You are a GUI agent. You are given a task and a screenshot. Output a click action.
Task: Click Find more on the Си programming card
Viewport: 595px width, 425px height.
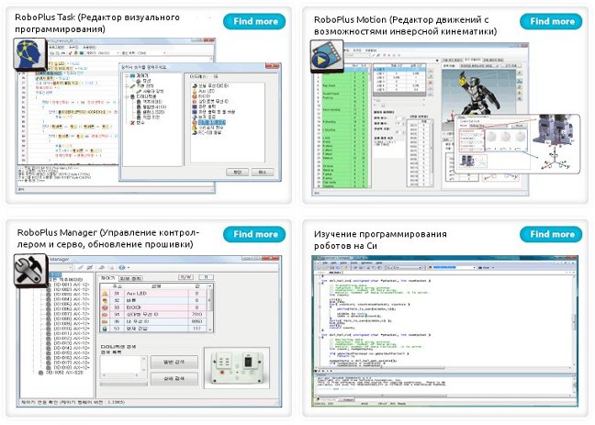coord(551,234)
